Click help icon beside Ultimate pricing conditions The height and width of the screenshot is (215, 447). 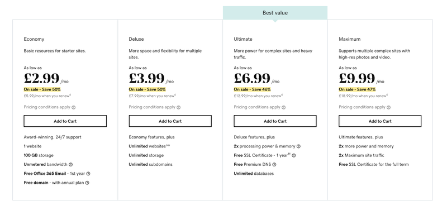283,107
